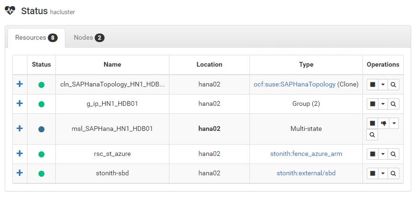The image size is (415, 198).
Task: Click the Status column header
Action: 41,64
